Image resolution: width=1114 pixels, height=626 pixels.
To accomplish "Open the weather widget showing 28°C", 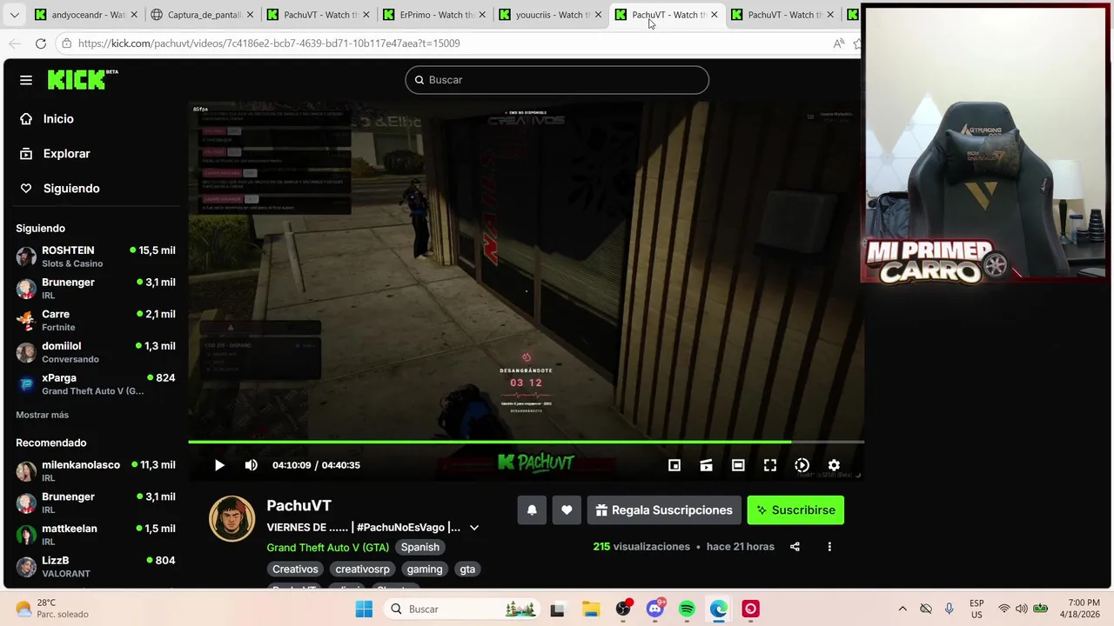I will tap(52, 609).
